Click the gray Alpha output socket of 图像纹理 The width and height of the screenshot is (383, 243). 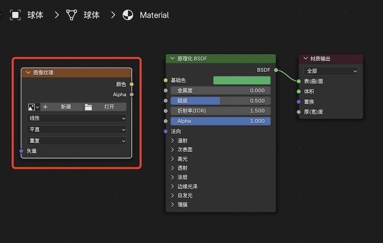[x=132, y=95]
